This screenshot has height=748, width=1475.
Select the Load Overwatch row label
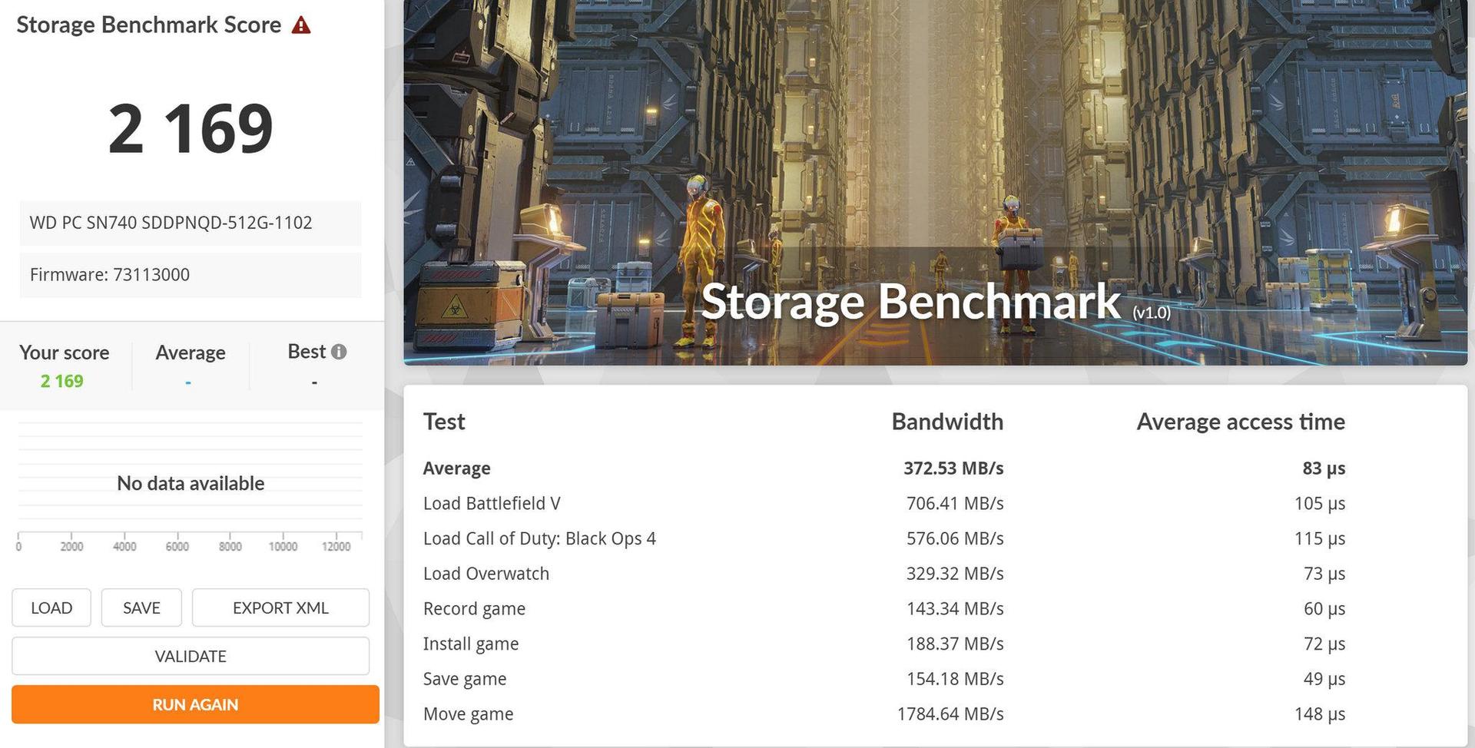(486, 574)
